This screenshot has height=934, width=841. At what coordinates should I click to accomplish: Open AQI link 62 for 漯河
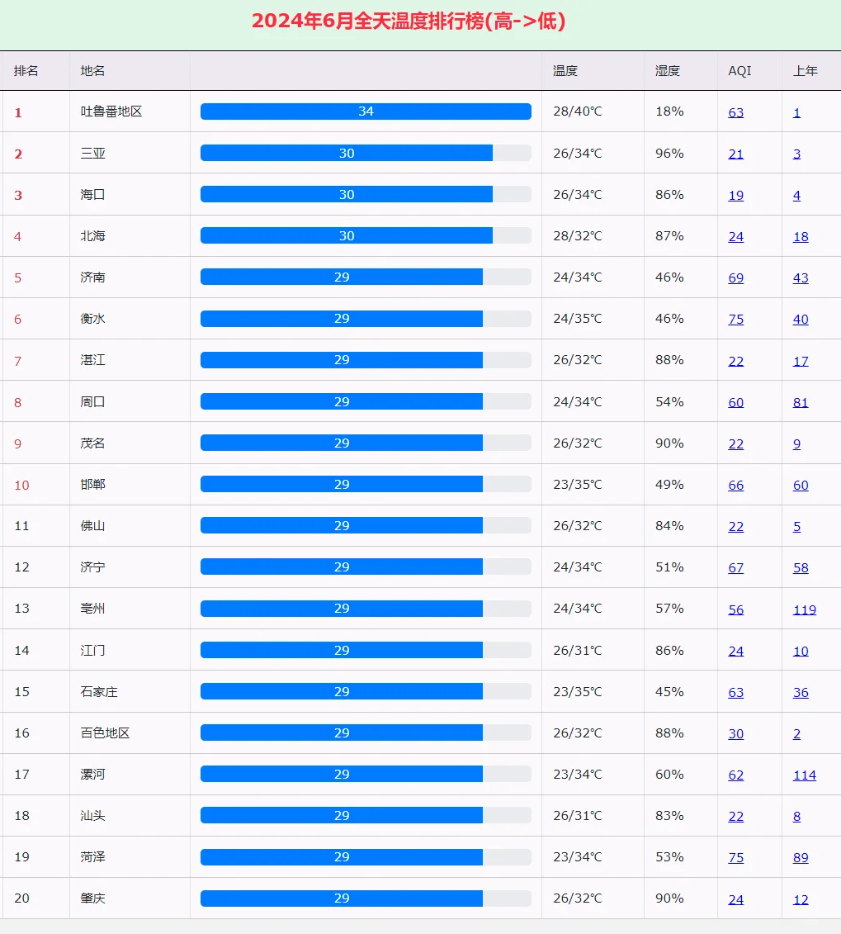click(x=735, y=775)
